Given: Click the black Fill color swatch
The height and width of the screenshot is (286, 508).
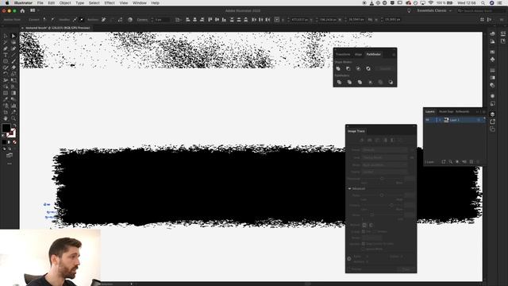Looking at the screenshot, I should coord(6,128).
